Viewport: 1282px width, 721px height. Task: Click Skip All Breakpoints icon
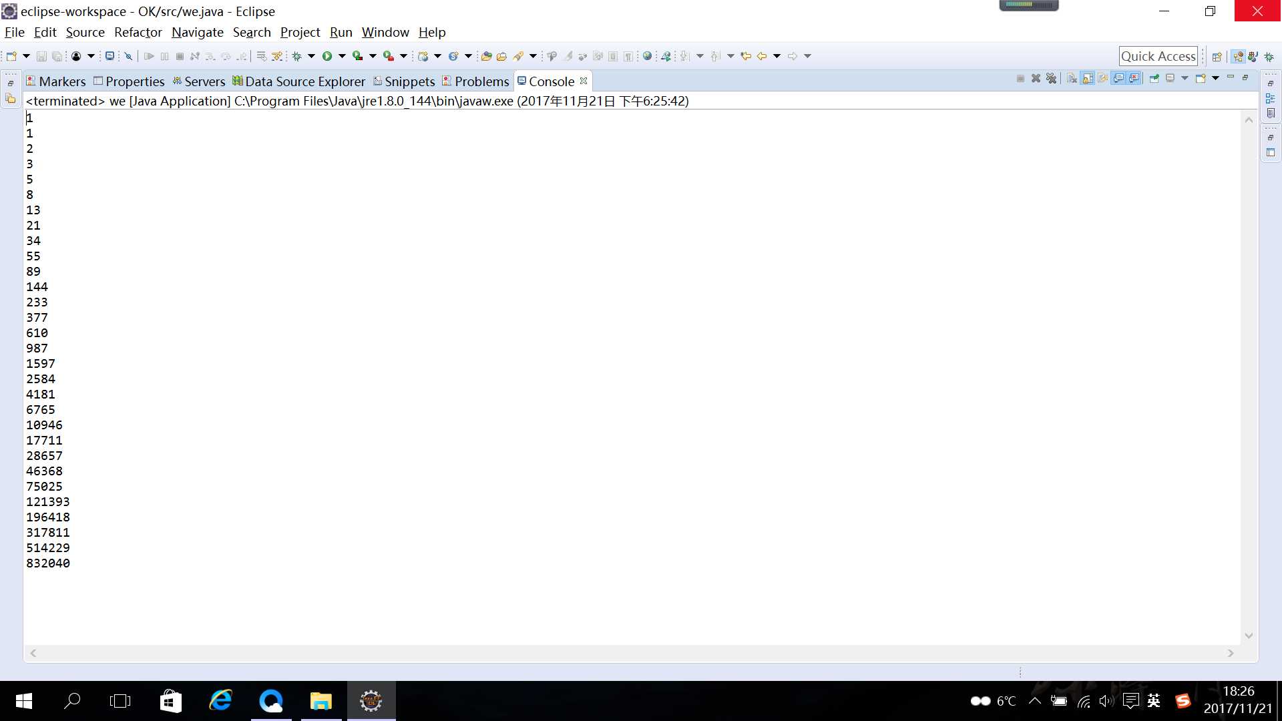tap(128, 56)
